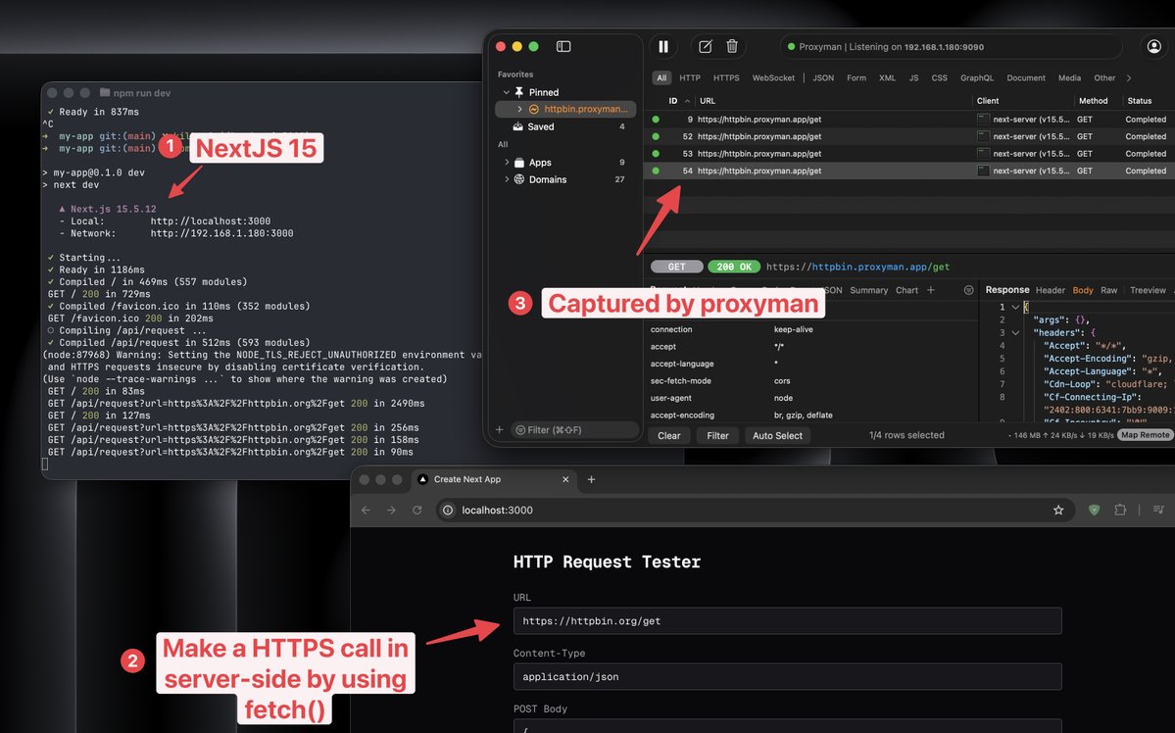Click the plus icon beside the sidebar filter
The image size is (1175, 733).
tap(499, 429)
